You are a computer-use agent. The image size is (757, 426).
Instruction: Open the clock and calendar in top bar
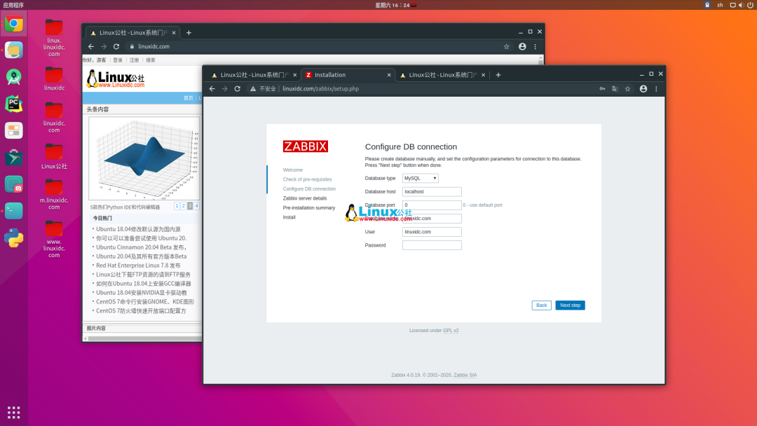pyautogui.click(x=393, y=5)
